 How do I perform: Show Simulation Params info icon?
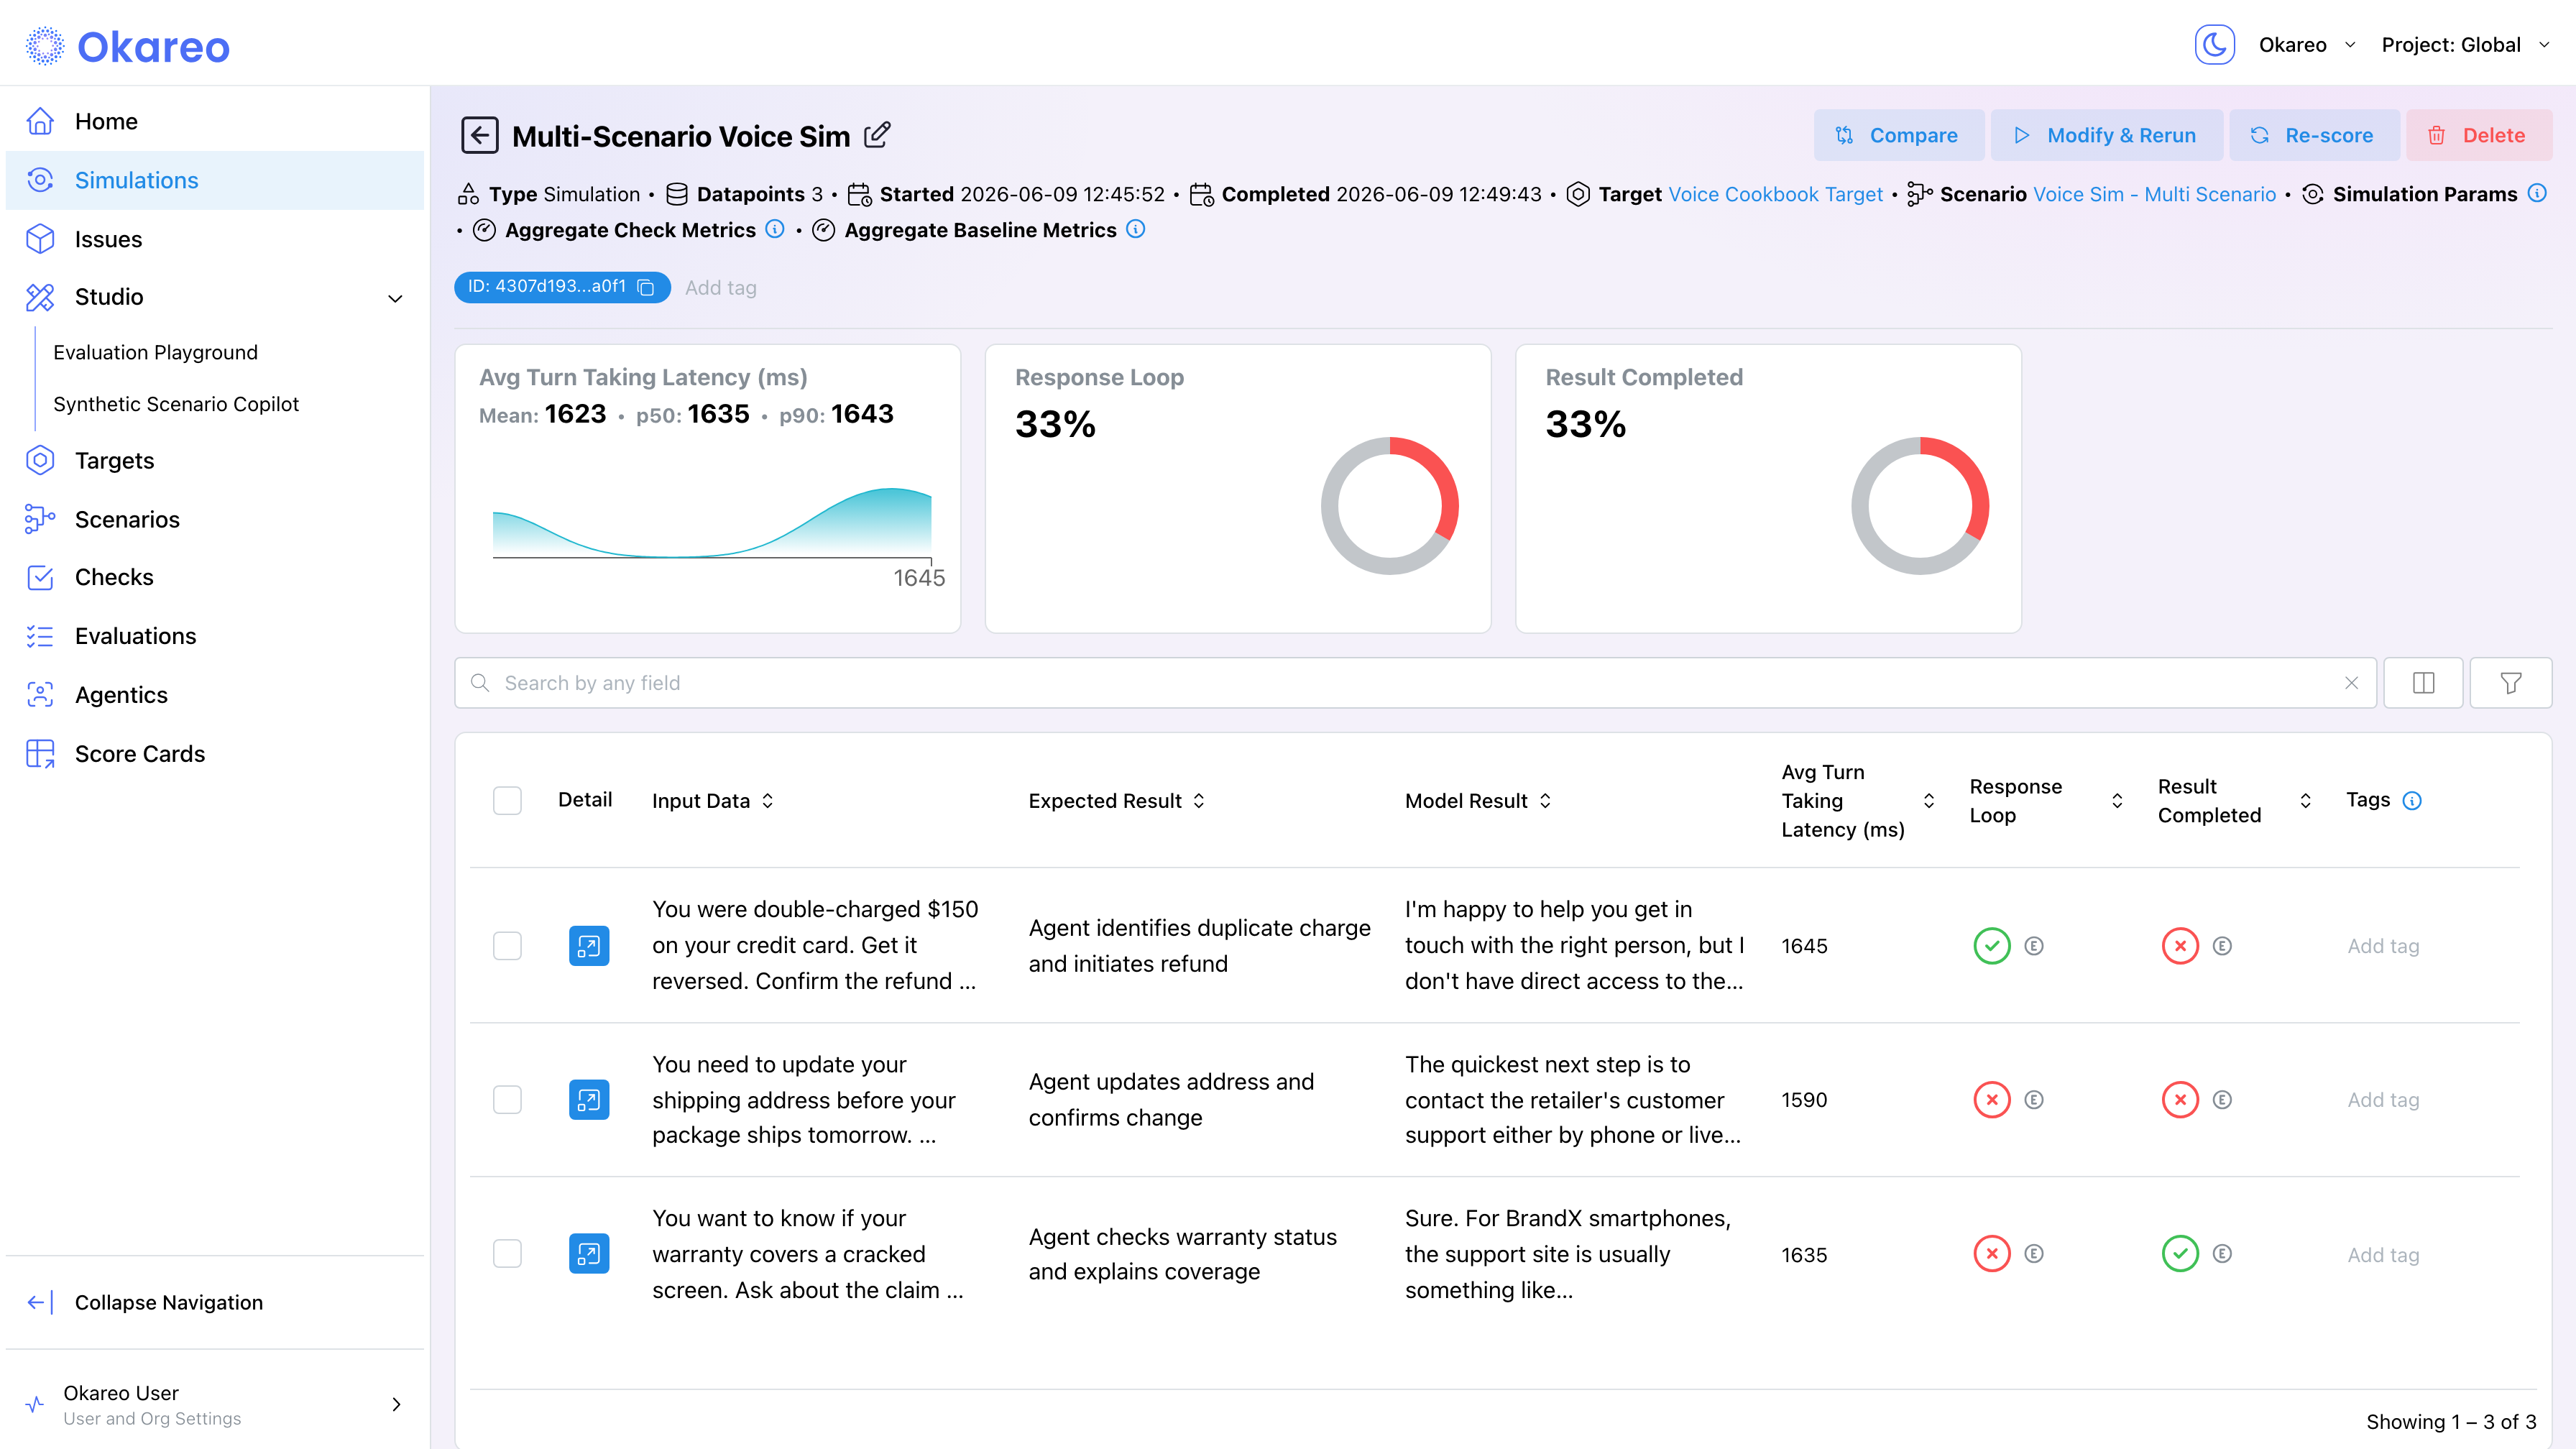click(x=2537, y=193)
